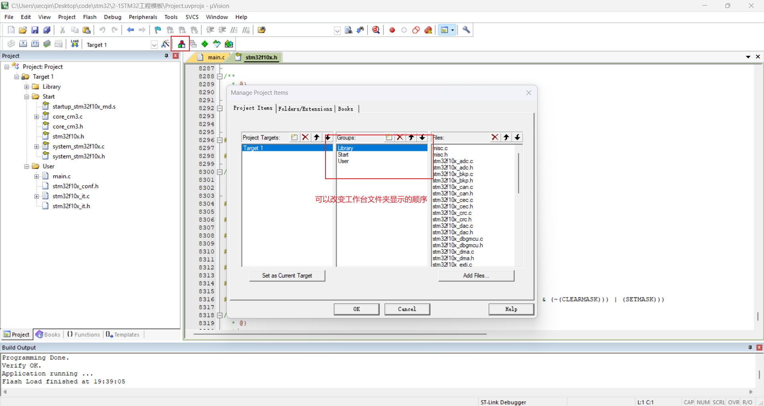Screen dimensions: 764x406
Task: Click the Open file folder icon
Action: (23, 30)
